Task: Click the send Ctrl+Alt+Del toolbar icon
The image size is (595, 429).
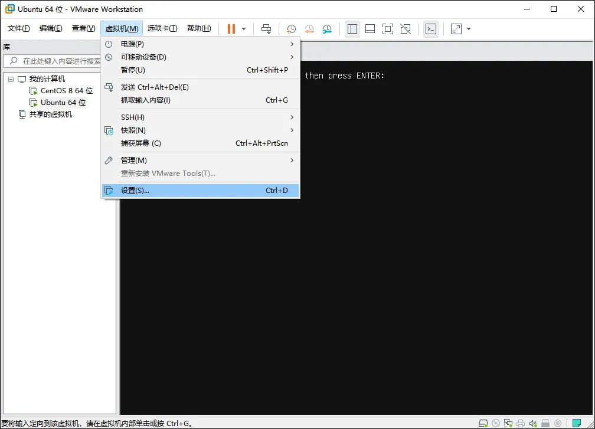Action: point(266,29)
